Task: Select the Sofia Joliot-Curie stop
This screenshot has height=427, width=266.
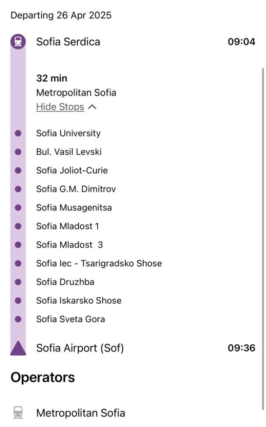Action: 72,171
